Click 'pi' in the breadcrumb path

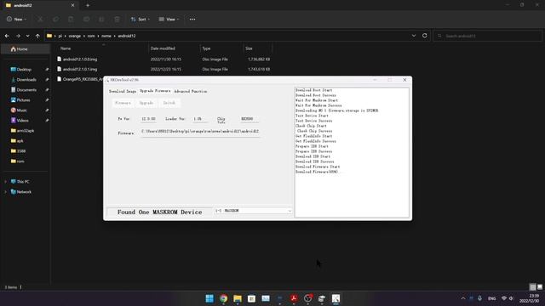60,36
